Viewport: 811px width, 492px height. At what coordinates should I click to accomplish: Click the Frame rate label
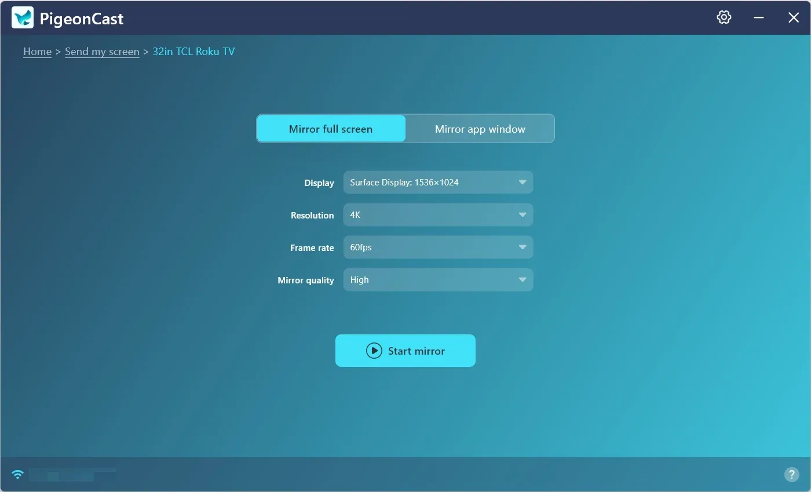pyautogui.click(x=312, y=248)
